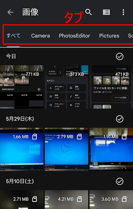Click the 画像 page title

[30, 12]
